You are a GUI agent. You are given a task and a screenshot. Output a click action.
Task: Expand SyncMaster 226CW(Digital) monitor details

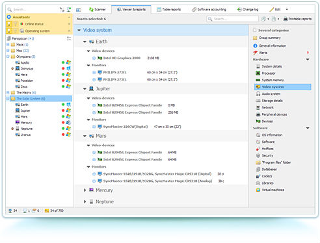click(x=94, y=127)
